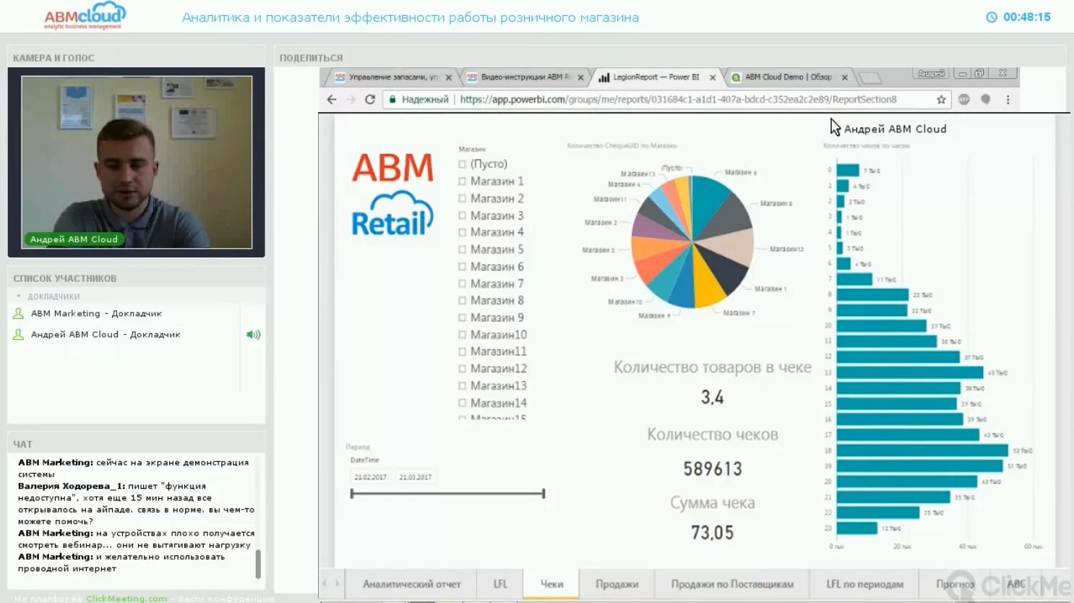Click the Количество чеков value 589613
1074x603 pixels.
tap(713, 469)
